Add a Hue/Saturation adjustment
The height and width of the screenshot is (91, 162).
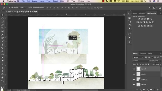(x=138, y=22)
